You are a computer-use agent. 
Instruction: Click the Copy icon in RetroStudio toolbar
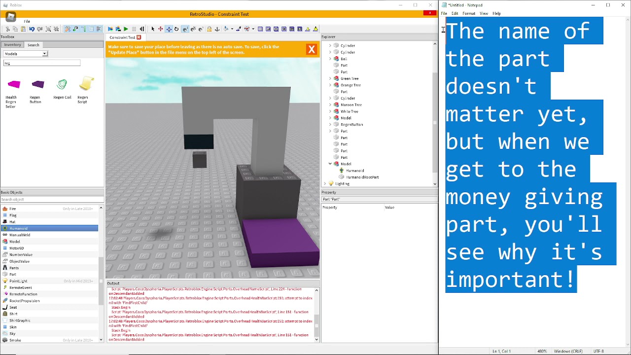(x=15, y=29)
